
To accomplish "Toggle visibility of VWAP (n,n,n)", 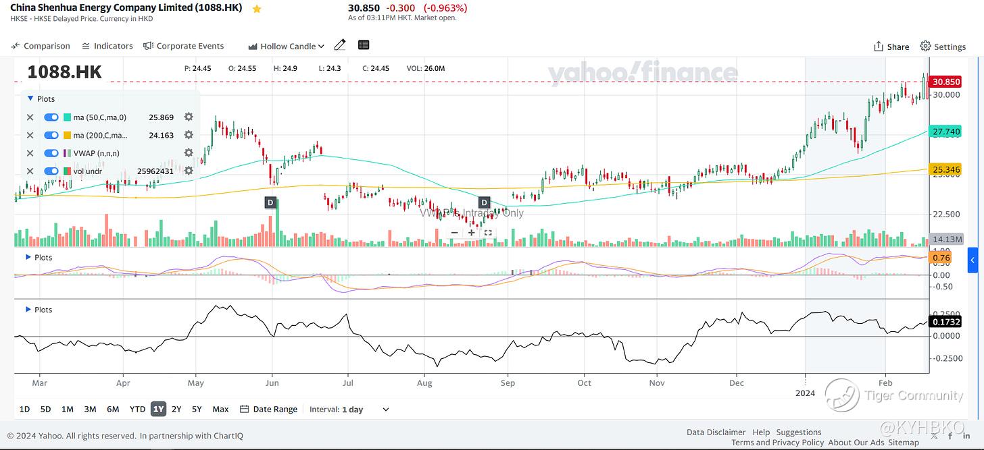I will click(51, 153).
